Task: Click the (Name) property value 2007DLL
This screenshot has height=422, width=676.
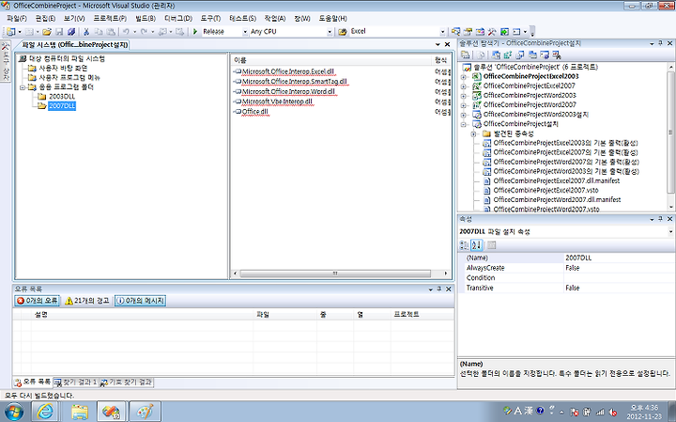Action: click(618, 258)
